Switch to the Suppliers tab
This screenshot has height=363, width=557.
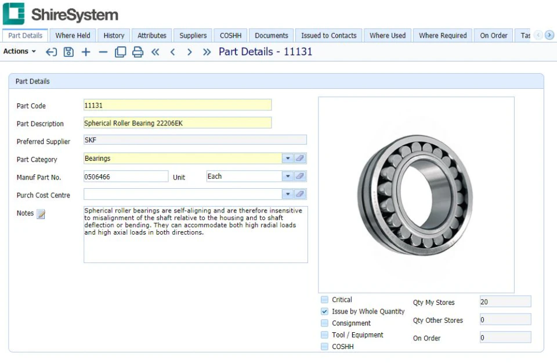(193, 35)
